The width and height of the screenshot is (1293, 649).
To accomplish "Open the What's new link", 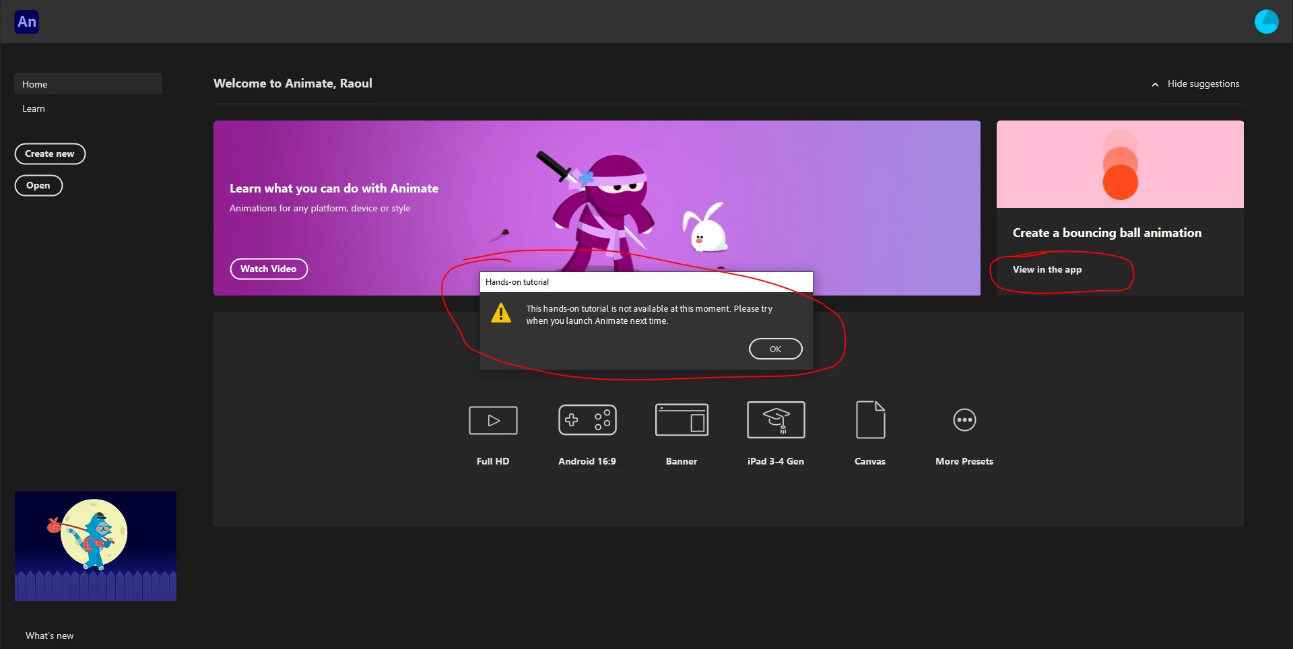I will tap(50, 636).
